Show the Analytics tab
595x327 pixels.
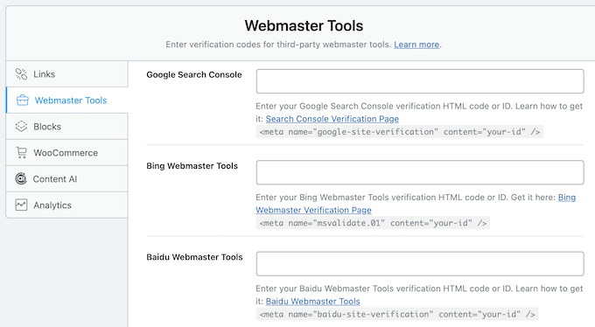click(66, 205)
